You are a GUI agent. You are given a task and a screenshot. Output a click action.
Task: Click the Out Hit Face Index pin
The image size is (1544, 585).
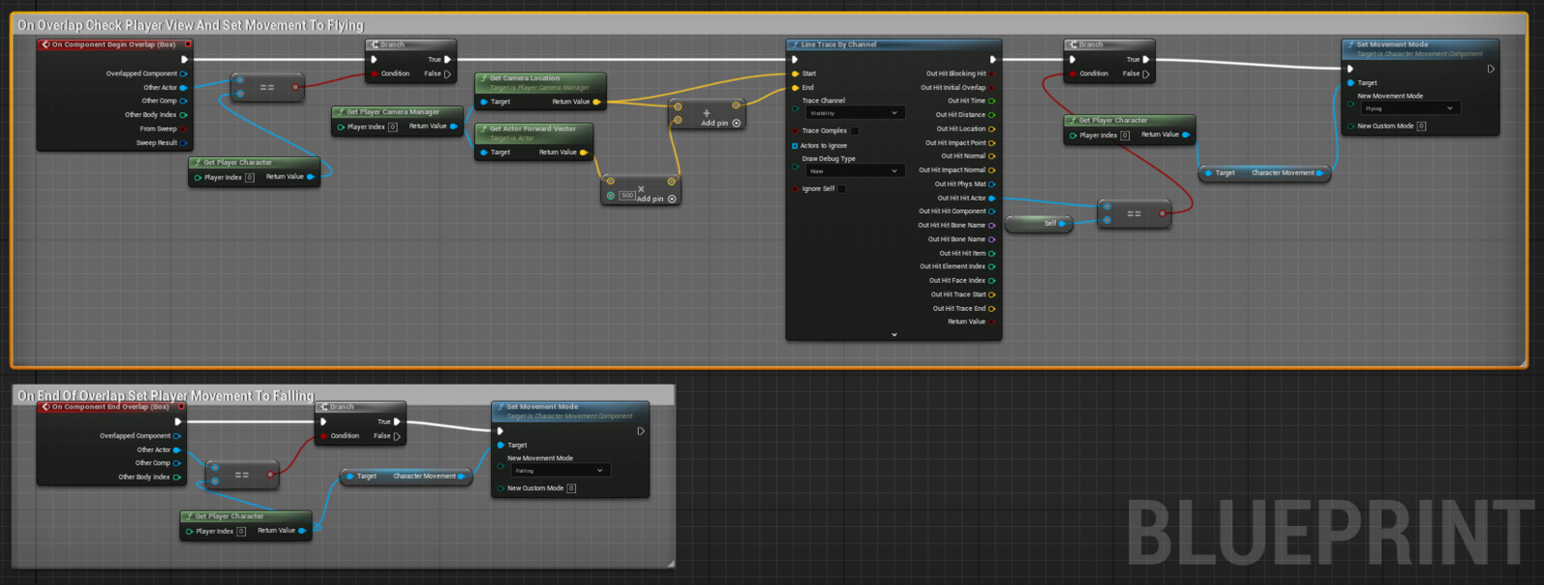(x=992, y=281)
